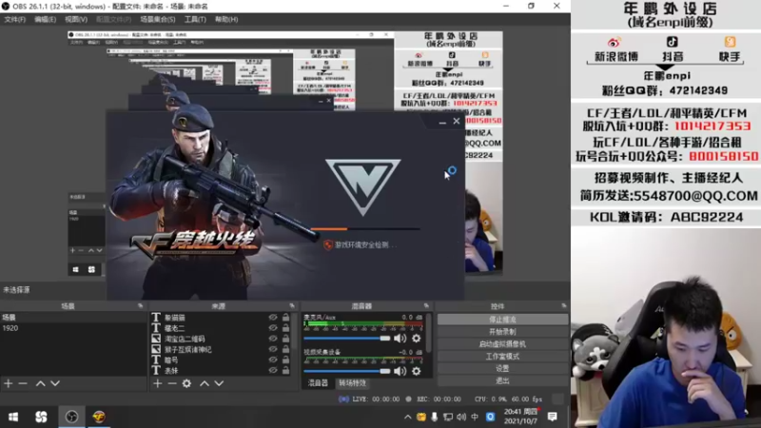Click the microphone icon in system tray

[434, 417]
